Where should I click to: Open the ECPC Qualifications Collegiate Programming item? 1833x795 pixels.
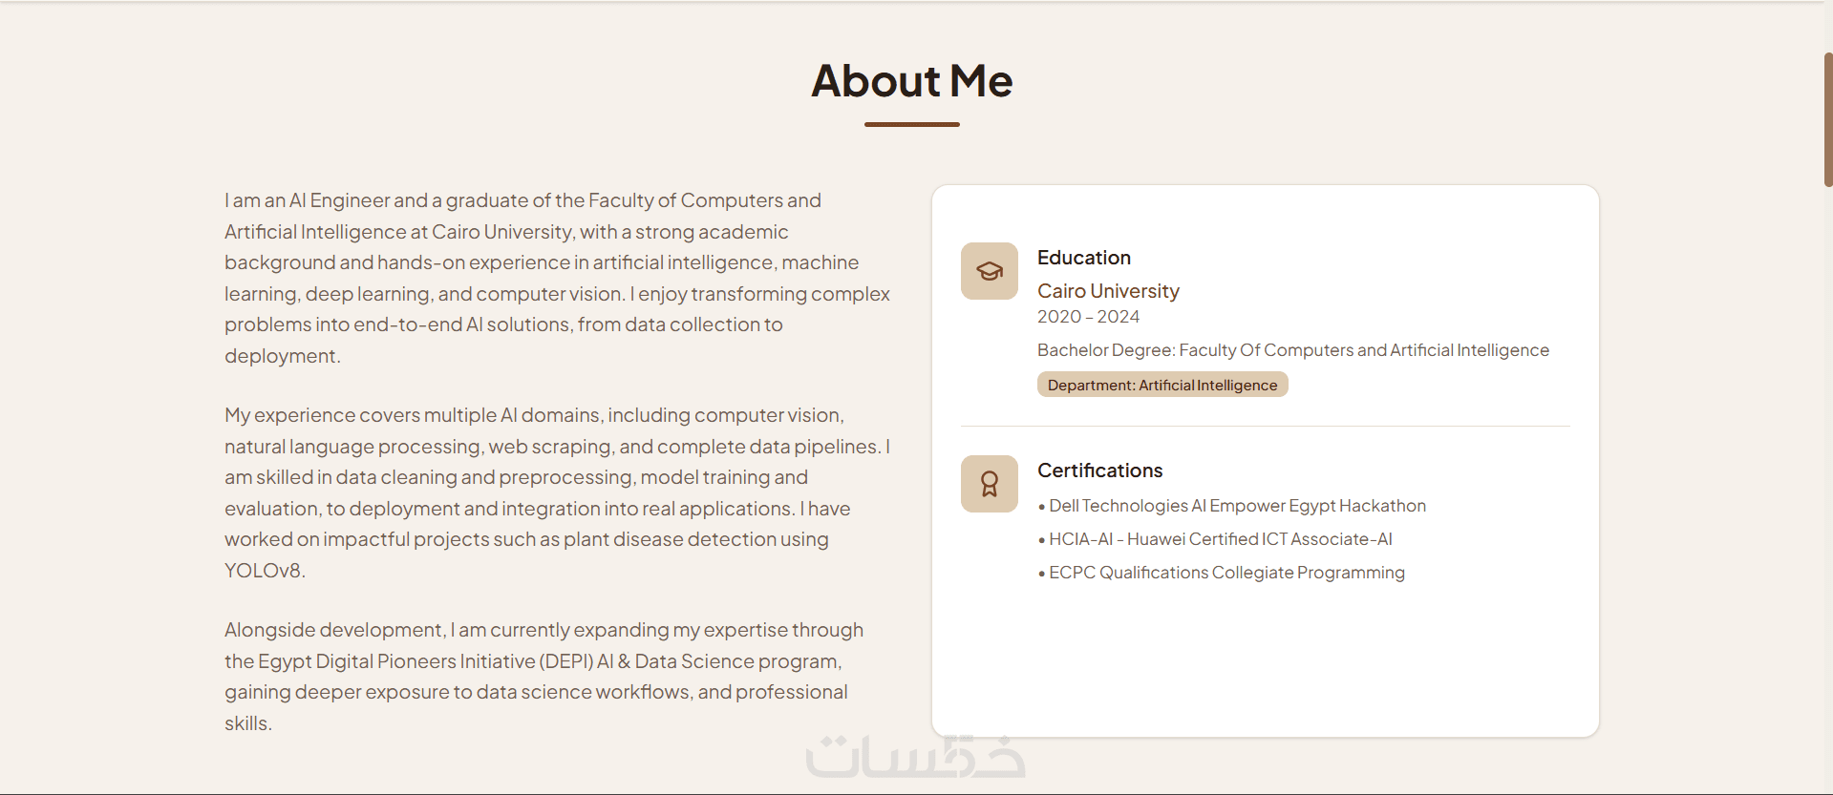(1226, 573)
